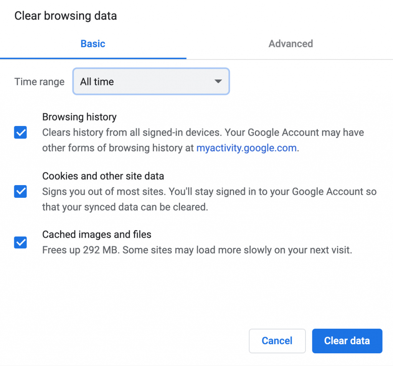This screenshot has height=366, width=393.
Task: Select All time in the Time range selector
Action: (151, 81)
